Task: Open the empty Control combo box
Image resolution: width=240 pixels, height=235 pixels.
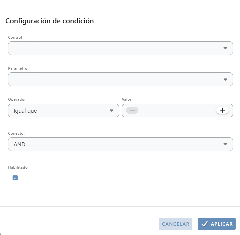Action: click(x=120, y=48)
